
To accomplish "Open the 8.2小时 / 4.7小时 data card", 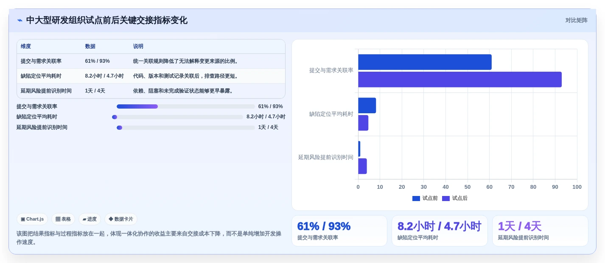I will pos(440,231).
